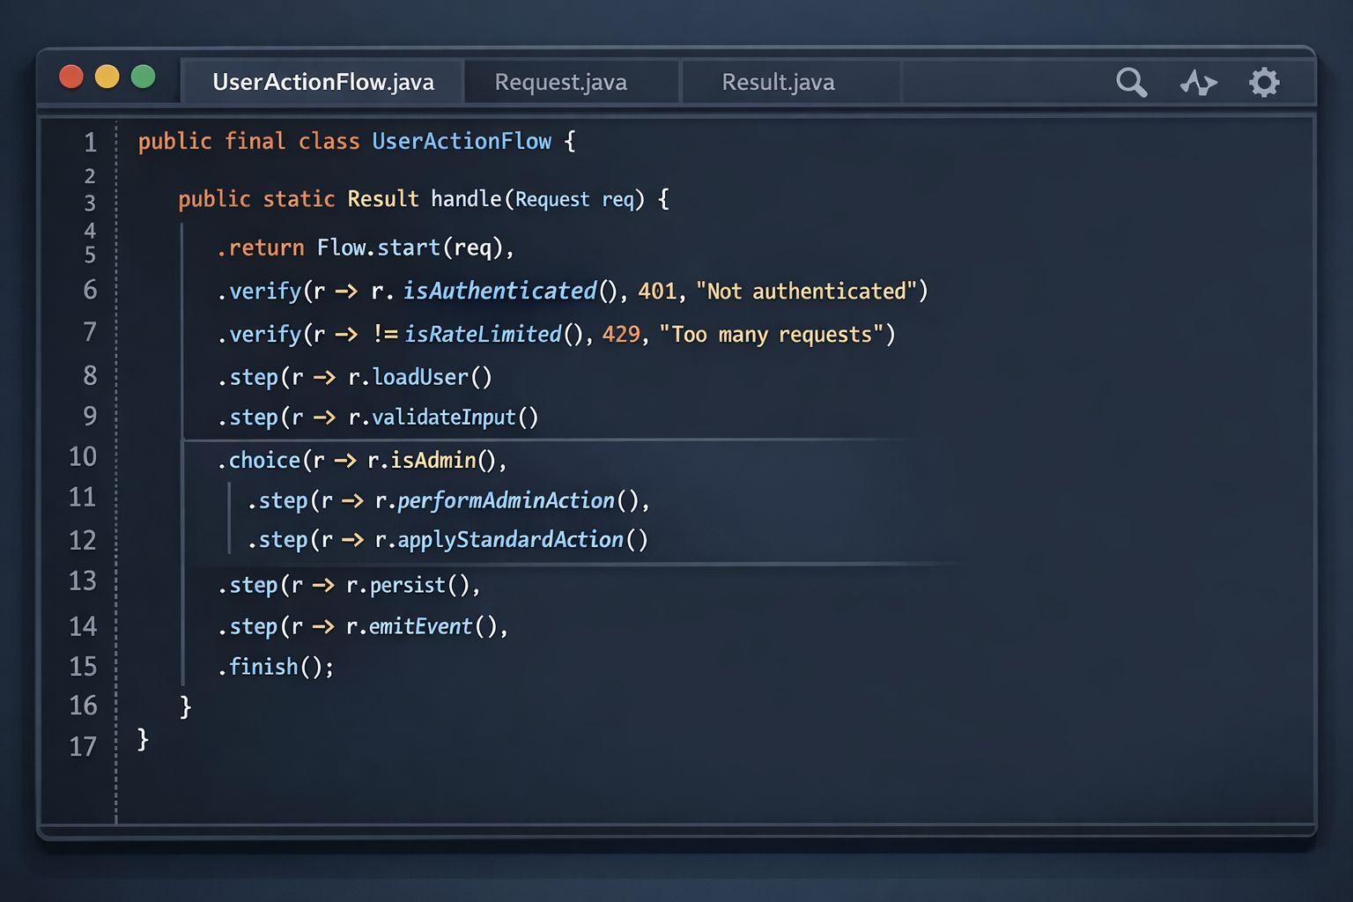Click line number 10 in the gutter

click(83, 456)
